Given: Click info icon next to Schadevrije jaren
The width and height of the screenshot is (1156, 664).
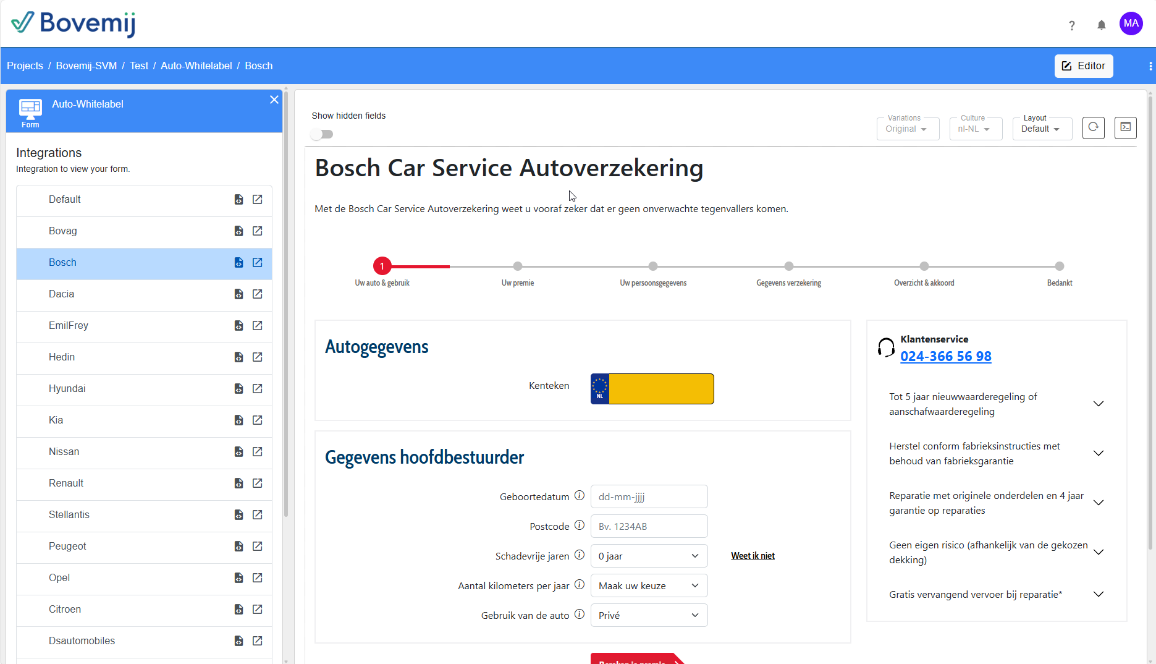Looking at the screenshot, I should point(580,555).
